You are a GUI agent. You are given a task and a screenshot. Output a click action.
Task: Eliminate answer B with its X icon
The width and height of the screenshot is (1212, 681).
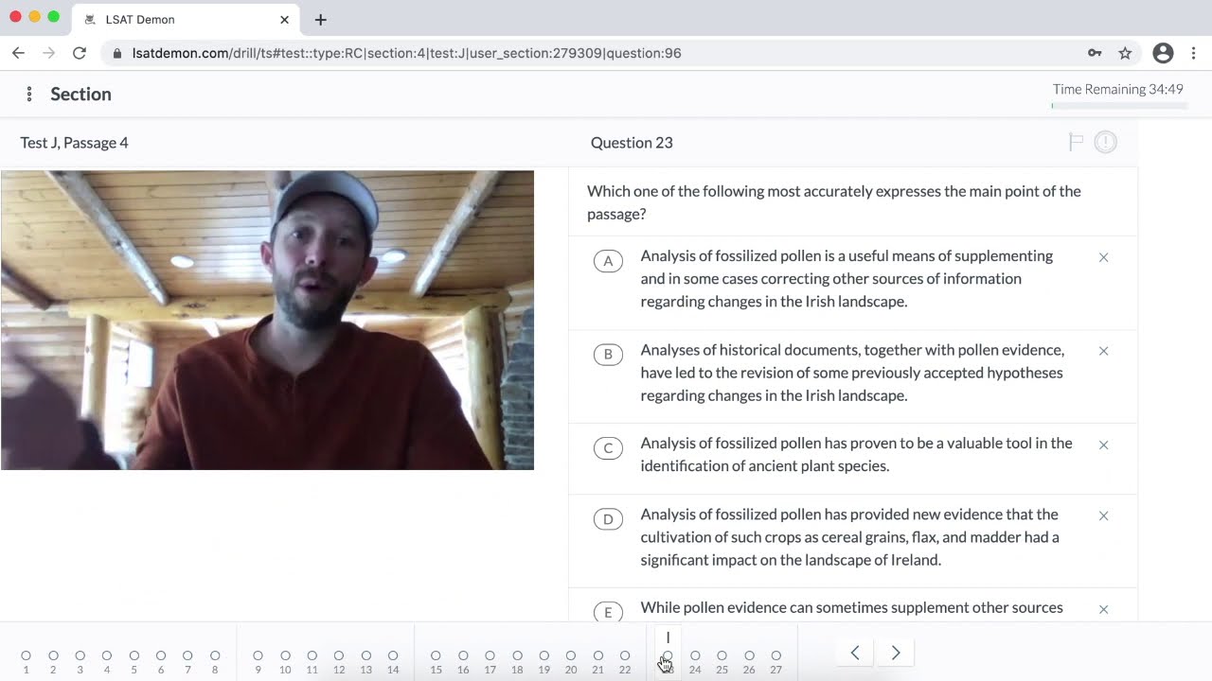point(1103,351)
